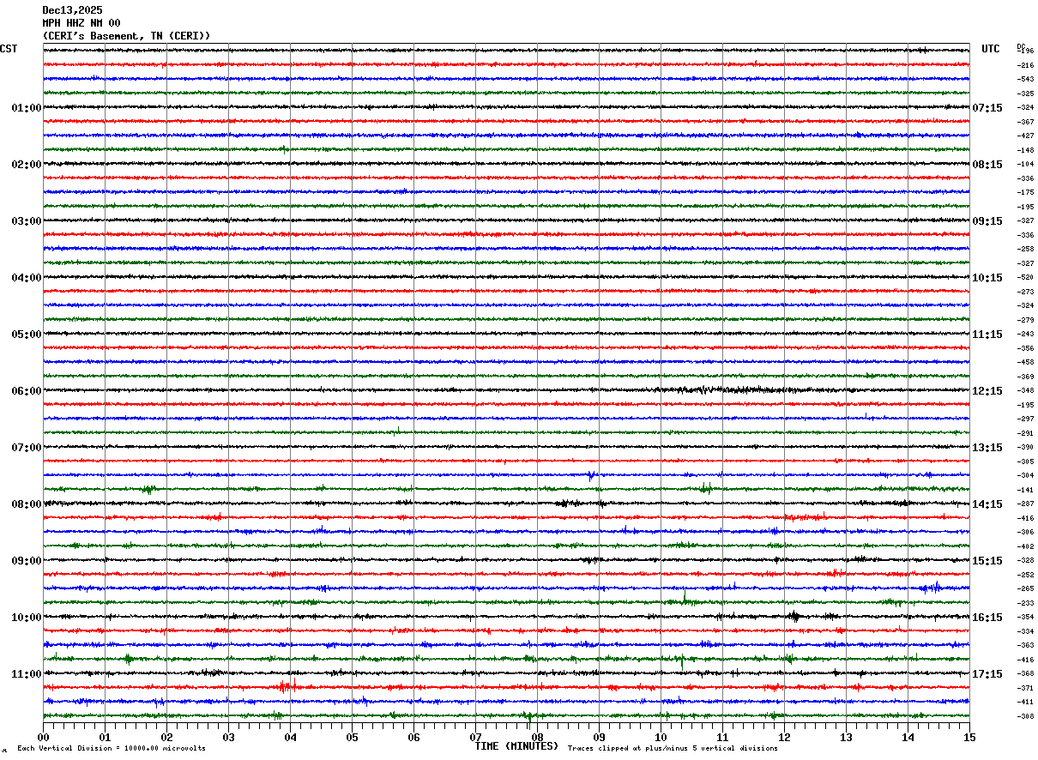Click the 'Each Vertical Division = 10000.00 microvolts' note
1038x760 pixels.
pos(112,749)
